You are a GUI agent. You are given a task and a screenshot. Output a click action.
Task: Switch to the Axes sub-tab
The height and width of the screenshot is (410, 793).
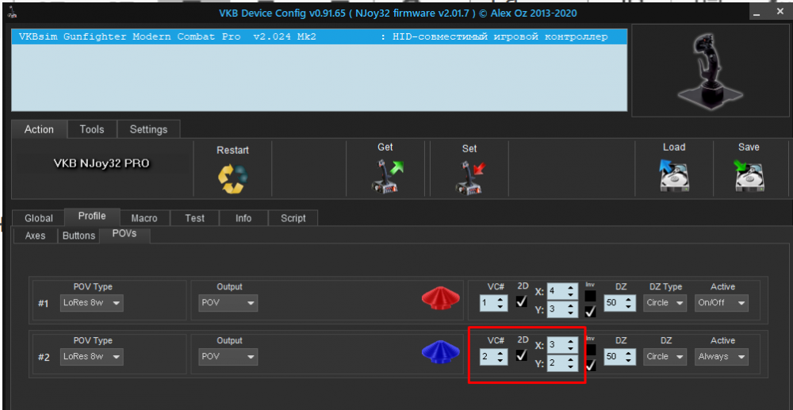[35, 236]
